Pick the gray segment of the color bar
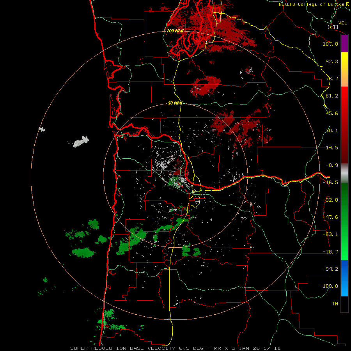351x351 pixels. tap(344, 174)
